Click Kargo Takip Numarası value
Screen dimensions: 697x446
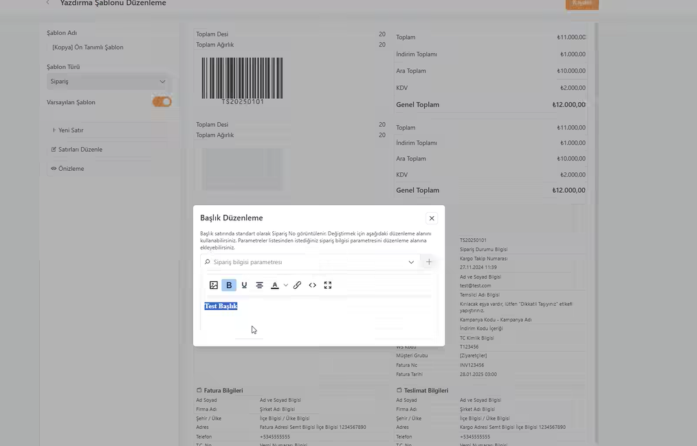pyautogui.click(x=484, y=258)
